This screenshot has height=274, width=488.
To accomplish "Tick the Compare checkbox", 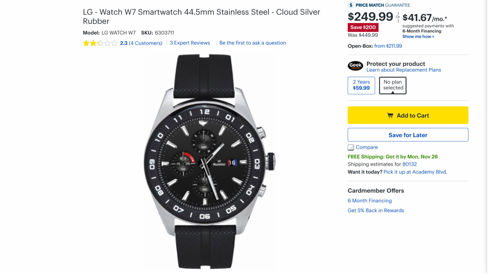I will (351, 147).
